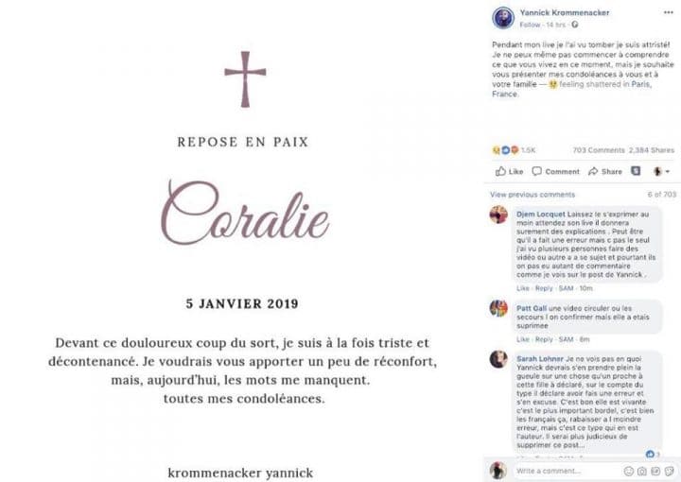Click the Like thumbs-up icon on the post
The width and height of the screenshot is (681, 482).
click(501, 172)
